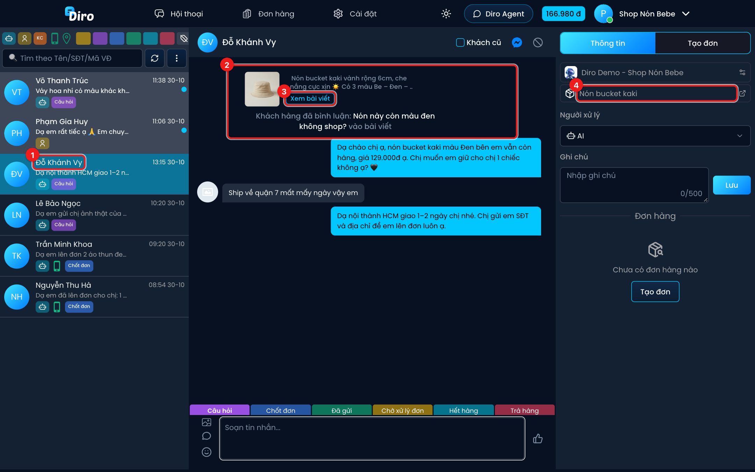Switch theme with the sun icon
The image size is (755, 472).
click(x=446, y=14)
